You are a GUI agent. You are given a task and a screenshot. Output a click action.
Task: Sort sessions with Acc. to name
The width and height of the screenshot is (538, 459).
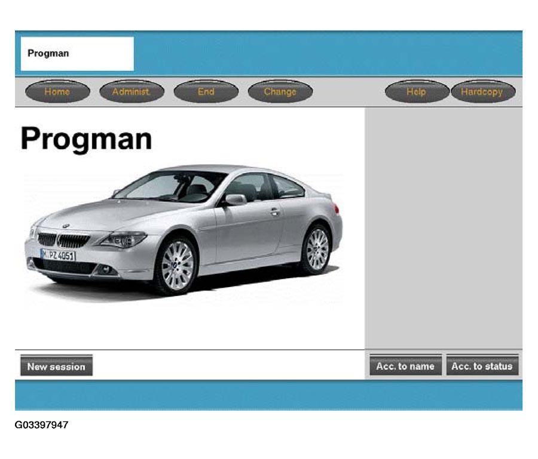[x=405, y=366]
